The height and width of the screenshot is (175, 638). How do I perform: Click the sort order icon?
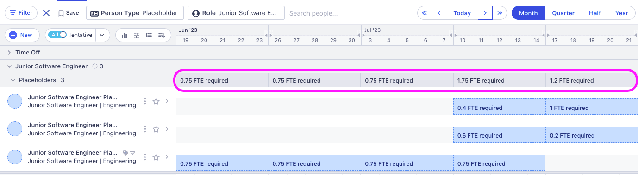(162, 35)
